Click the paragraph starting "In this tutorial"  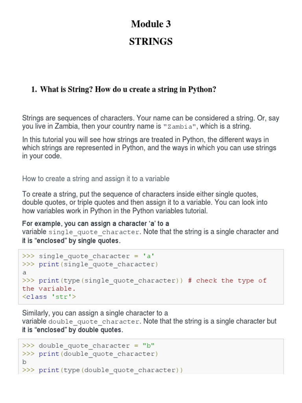149,148
